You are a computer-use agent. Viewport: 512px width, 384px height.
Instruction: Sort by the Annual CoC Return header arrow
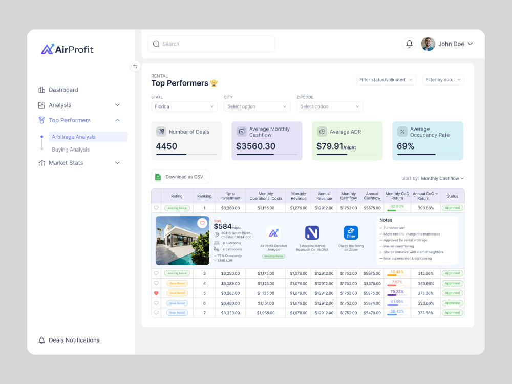[x=437, y=194]
